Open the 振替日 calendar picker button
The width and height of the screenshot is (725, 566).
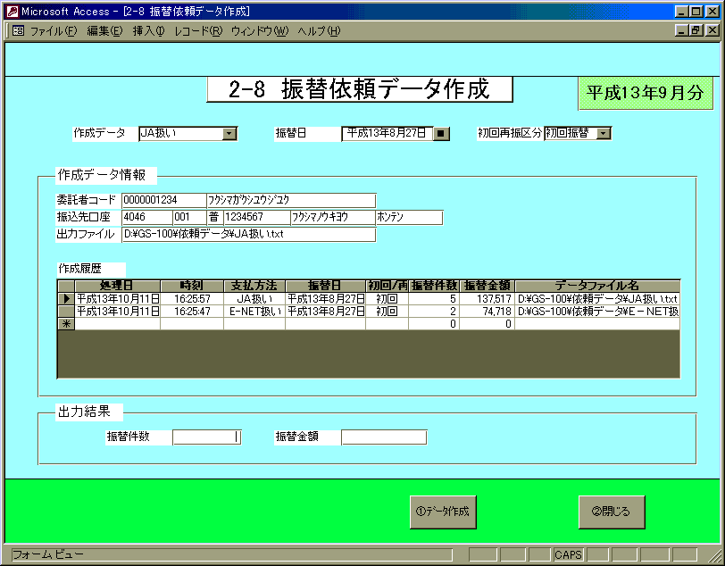pos(441,134)
